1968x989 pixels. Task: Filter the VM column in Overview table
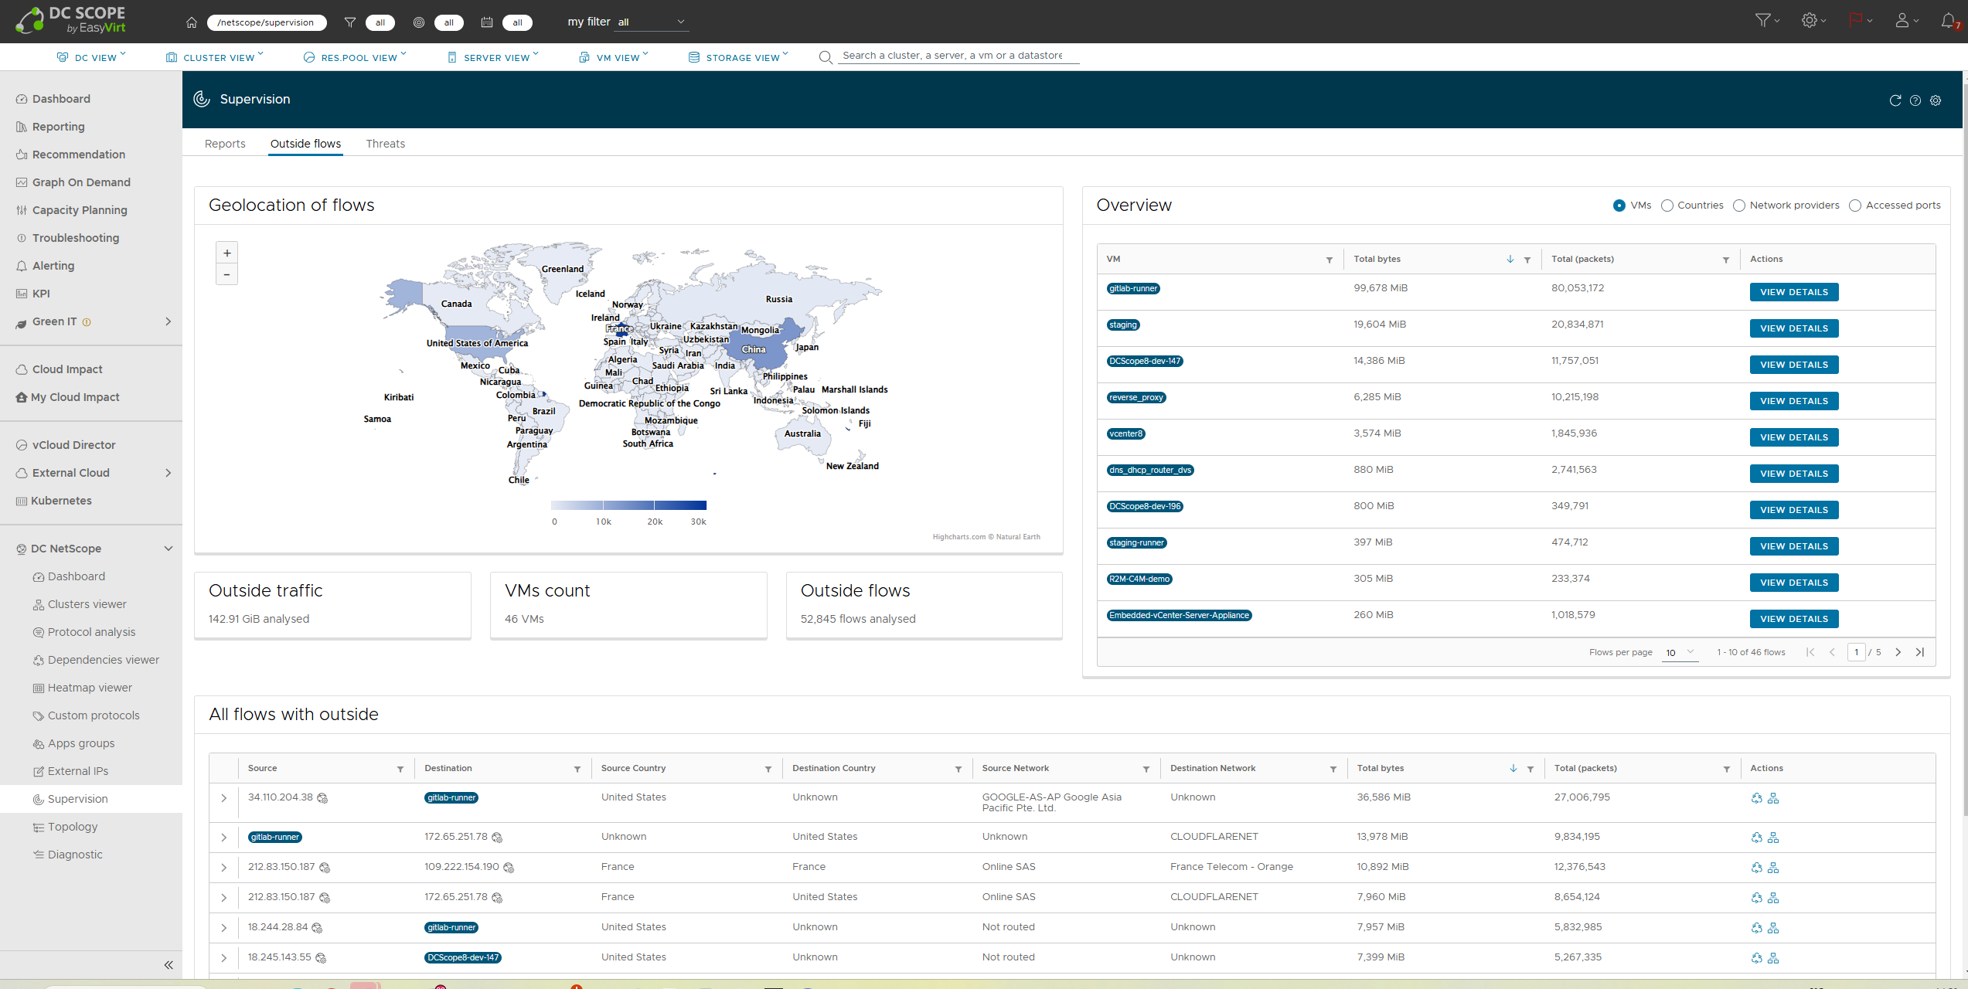1330,260
